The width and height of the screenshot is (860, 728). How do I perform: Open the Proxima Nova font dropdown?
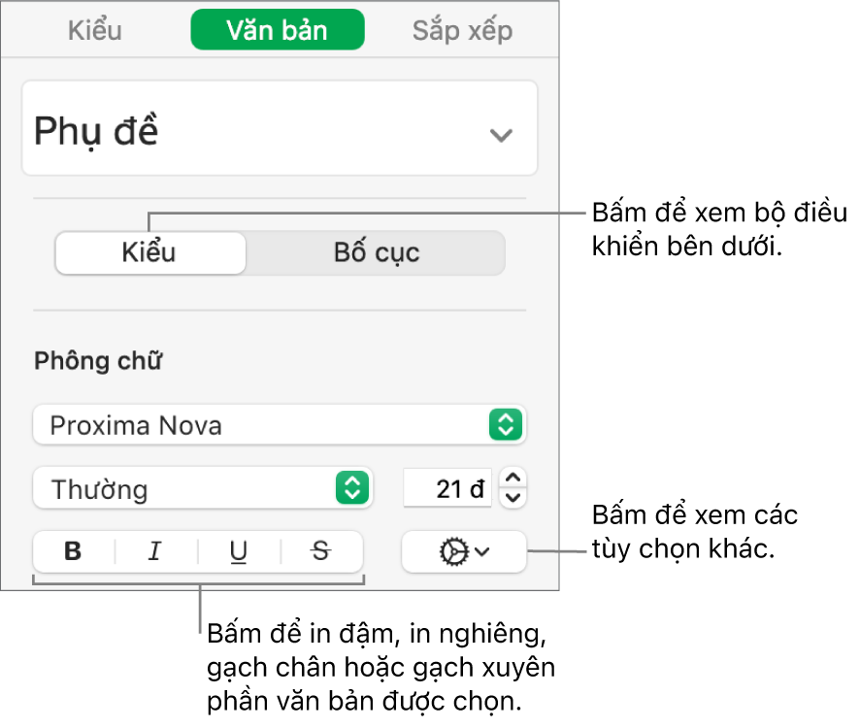click(280, 424)
